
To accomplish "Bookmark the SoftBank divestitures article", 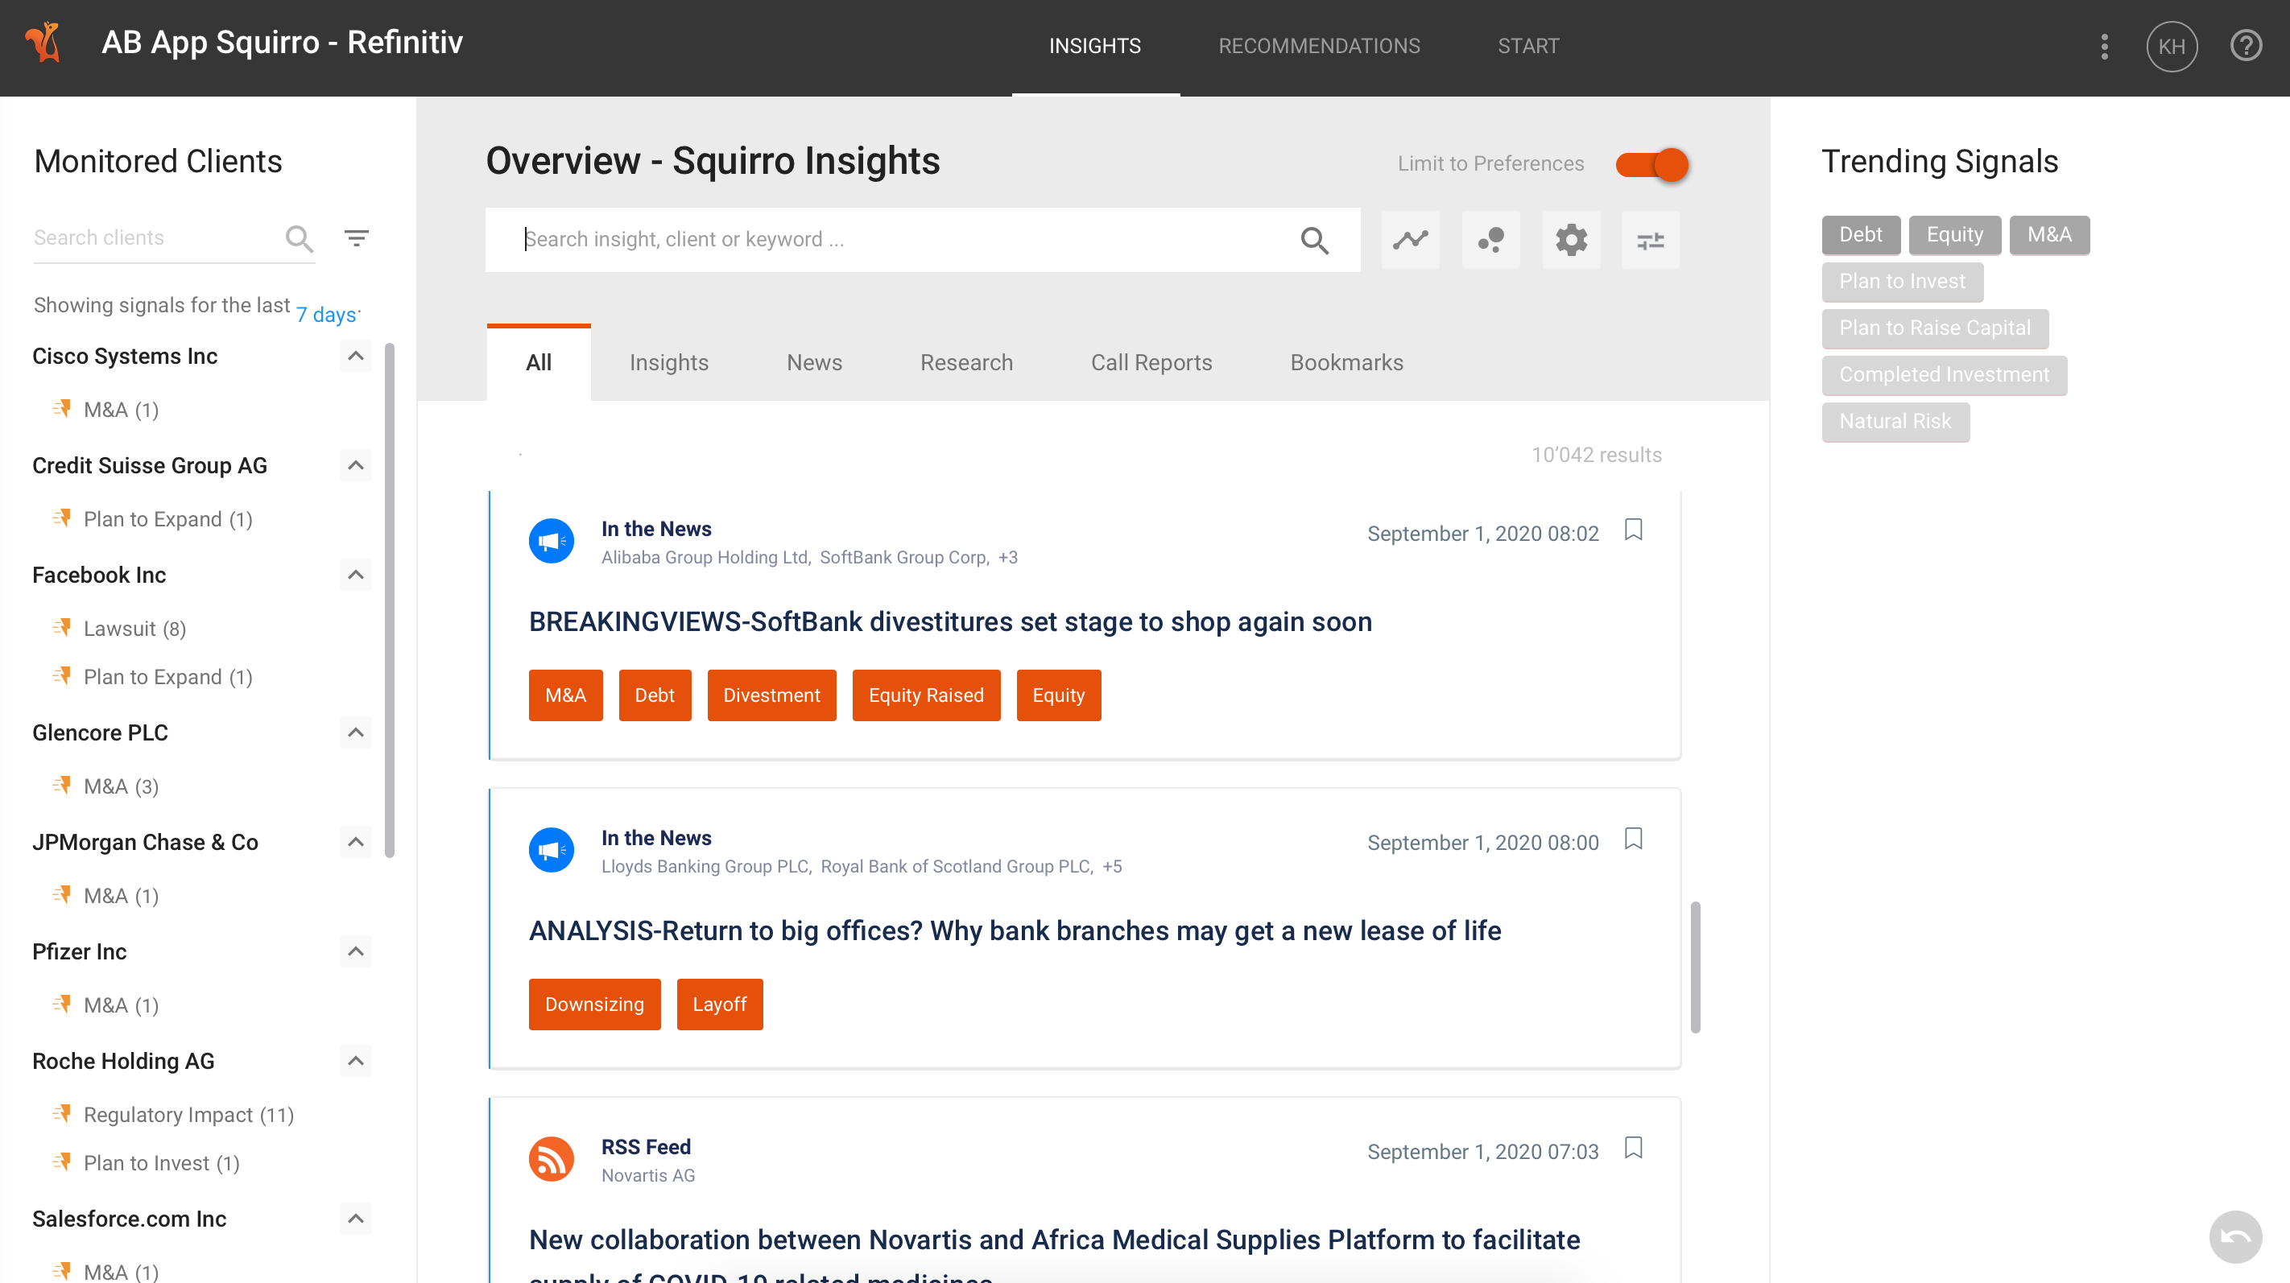I will click(x=1633, y=530).
